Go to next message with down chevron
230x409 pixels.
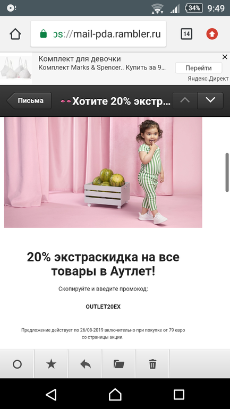point(210,100)
